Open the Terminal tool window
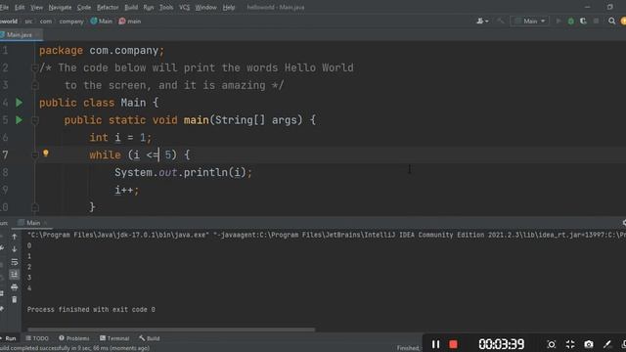The width and height of the screenshot is (626, 352). coord(114,338)
